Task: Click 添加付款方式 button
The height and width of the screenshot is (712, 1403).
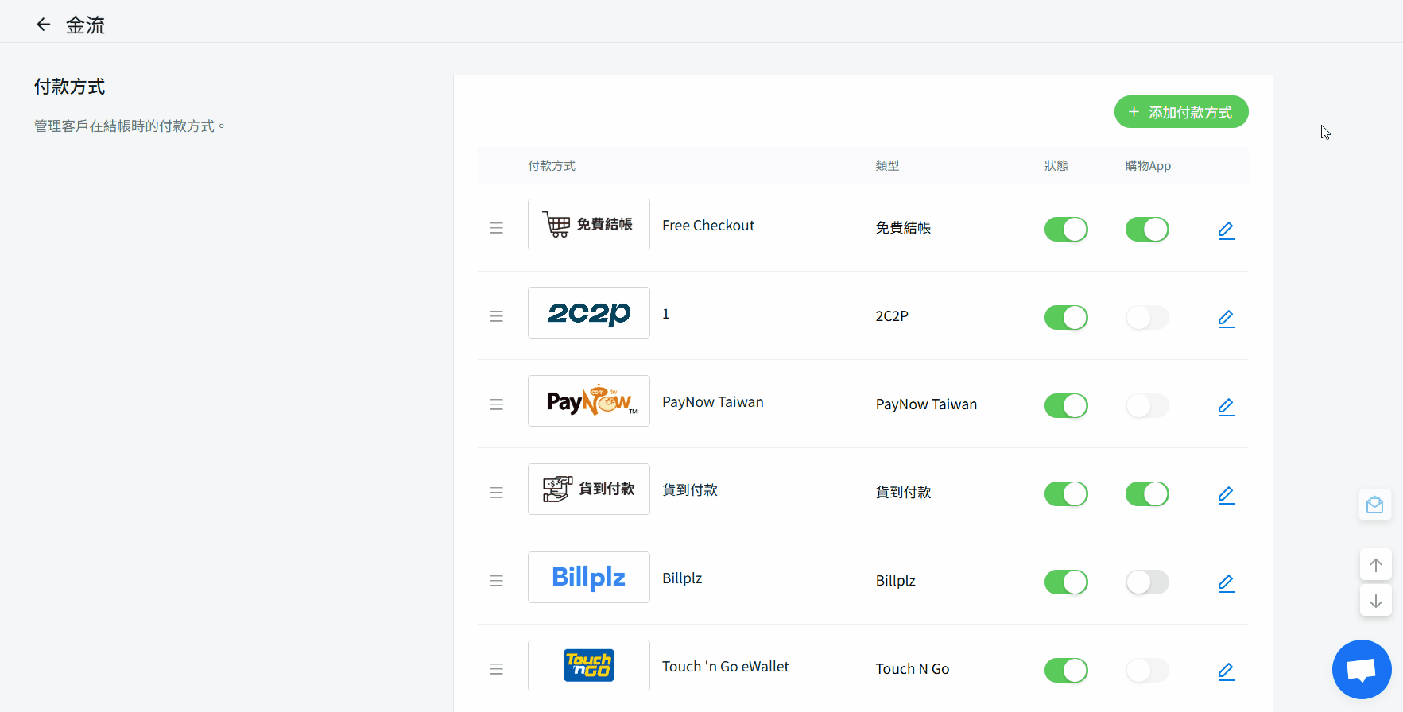Action: pyautogui.click(x=1180, y=112)
